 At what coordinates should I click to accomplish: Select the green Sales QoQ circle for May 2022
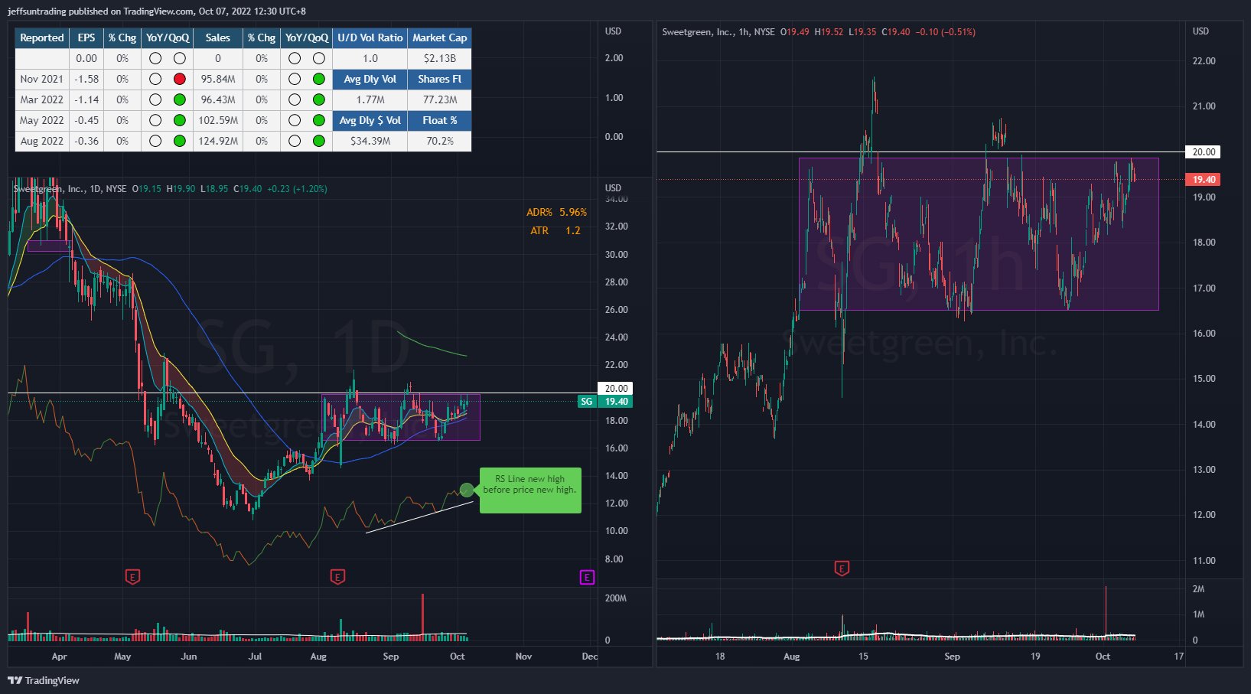pyautogui.click(x=319, y=120)
